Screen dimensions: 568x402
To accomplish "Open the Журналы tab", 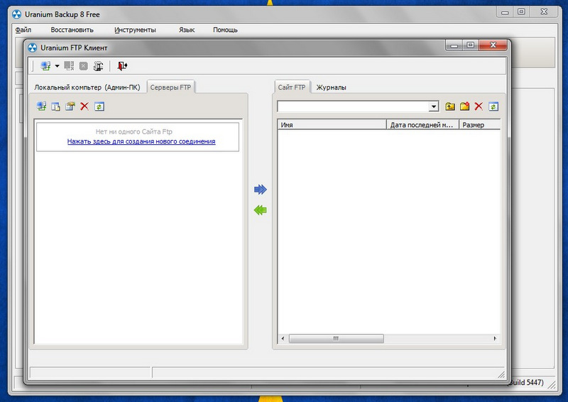I will point(331,87).
